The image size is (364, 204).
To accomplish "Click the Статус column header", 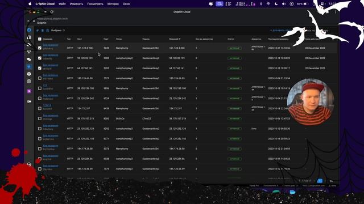I will 231,39.
